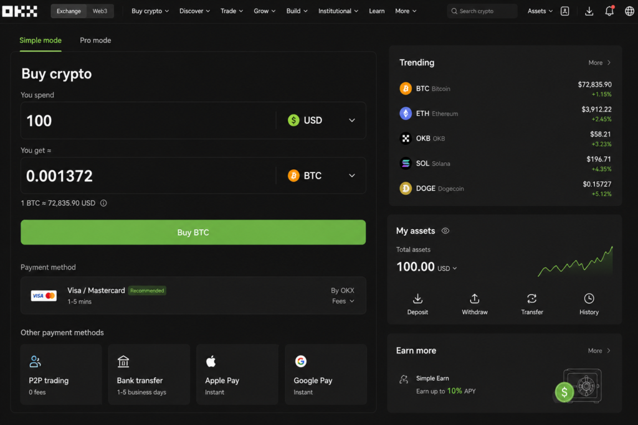Click the Transfer icon
Screen dimensions: 638x425
tap(532, 299)
